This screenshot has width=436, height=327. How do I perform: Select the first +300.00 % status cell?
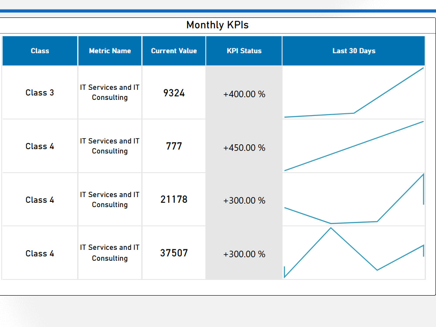pyautogui.click(x=244, y=201)
